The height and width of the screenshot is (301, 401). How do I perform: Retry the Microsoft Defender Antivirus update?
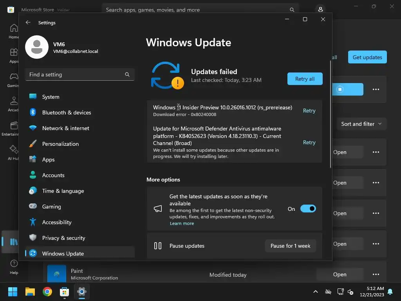(309, 142)
